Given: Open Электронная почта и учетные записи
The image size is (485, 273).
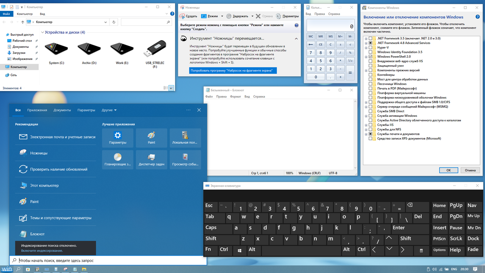Looking at the screenshot, I should (x=56, y=137).
